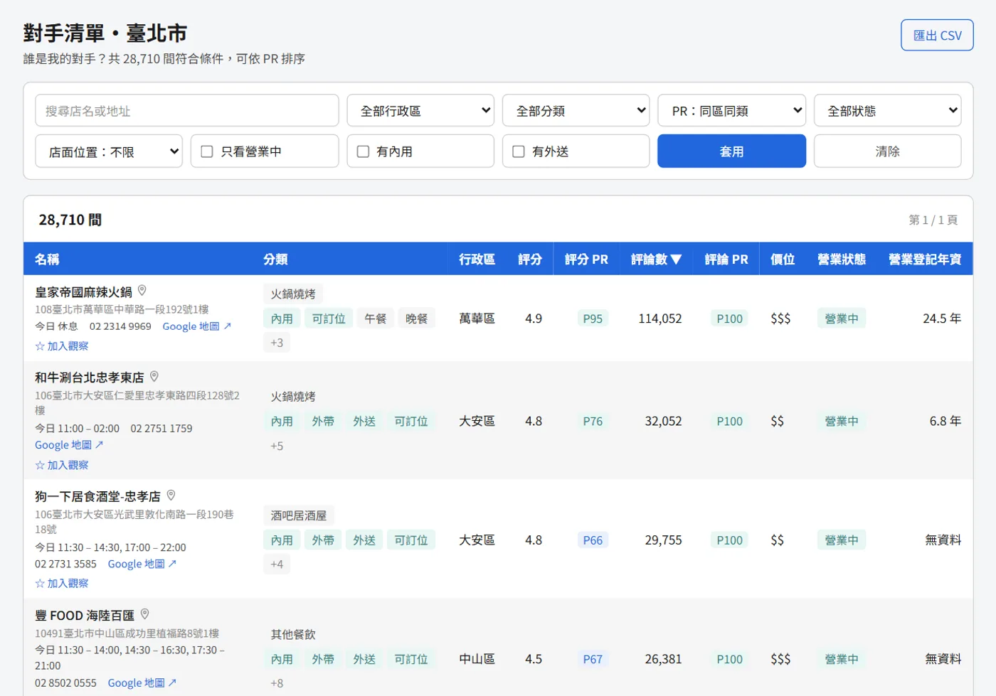Click the P95 rating PR badge
The image size is (996, 696).
point(593,318)
